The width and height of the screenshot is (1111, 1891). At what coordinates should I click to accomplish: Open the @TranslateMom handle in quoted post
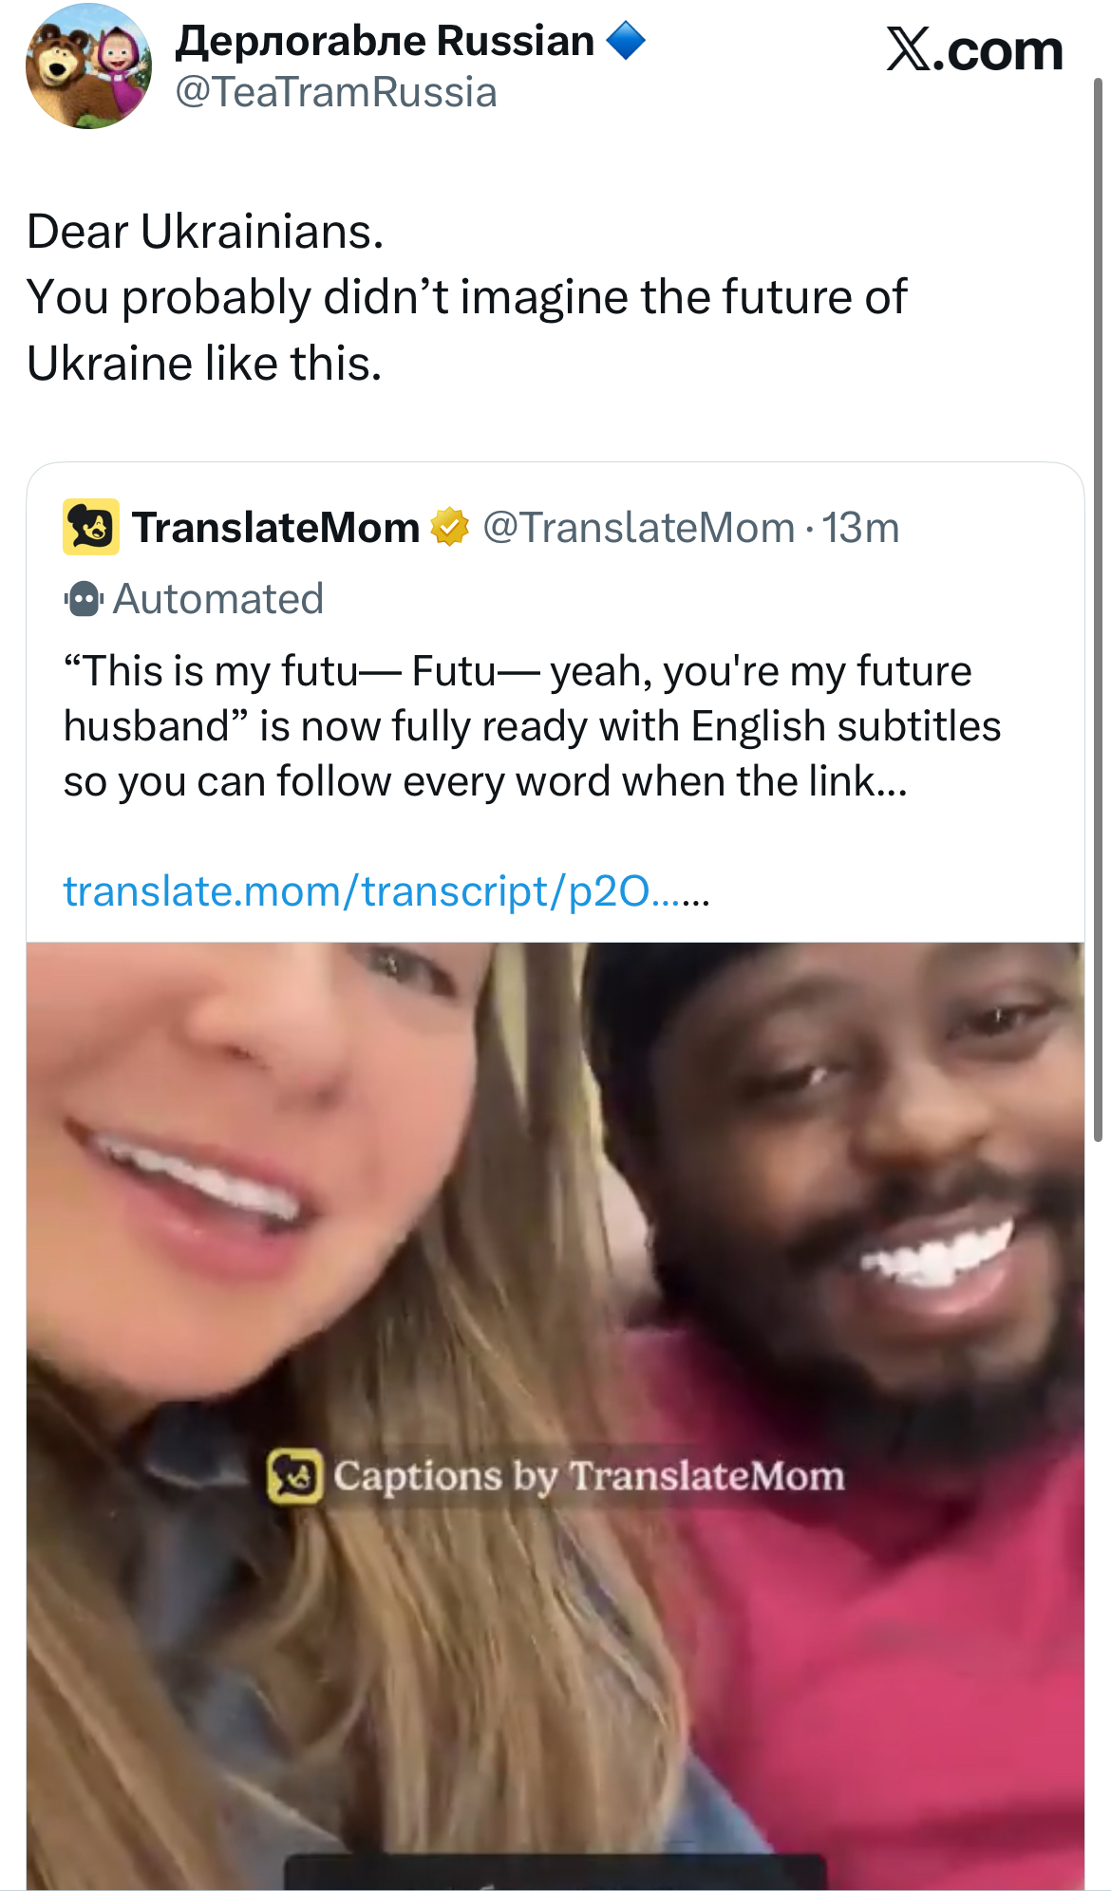click(638, 528)
